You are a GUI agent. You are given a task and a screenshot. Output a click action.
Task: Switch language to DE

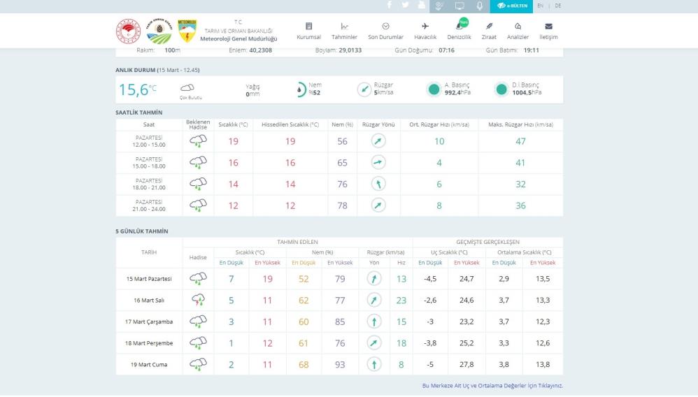557,6
